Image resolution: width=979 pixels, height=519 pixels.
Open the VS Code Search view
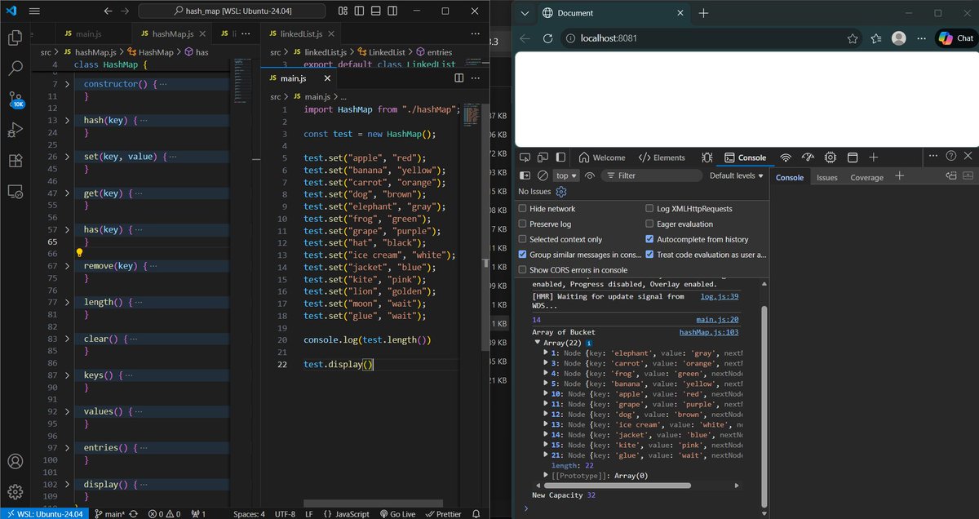(15, 69)
